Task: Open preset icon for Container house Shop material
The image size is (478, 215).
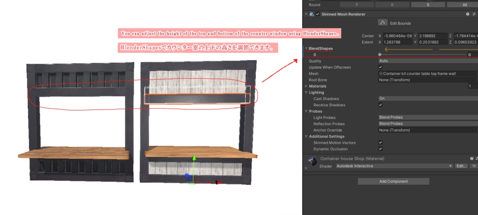Action: point(477,159)
